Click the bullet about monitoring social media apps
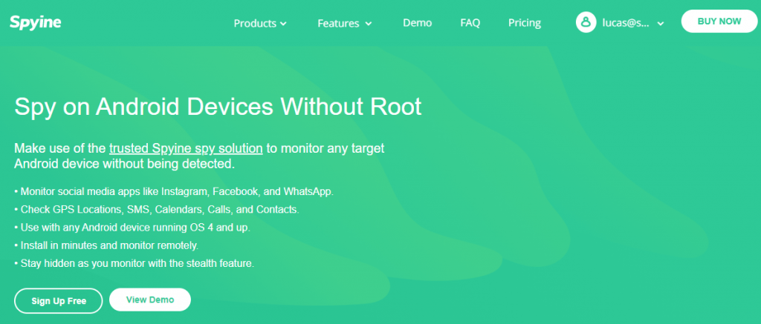 (174, 191)
